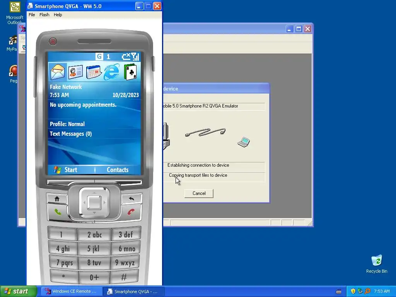Viewport: 396px width, 297px height.
Task: Click the 5 jkl key
Action: click(x=94, y=249)
